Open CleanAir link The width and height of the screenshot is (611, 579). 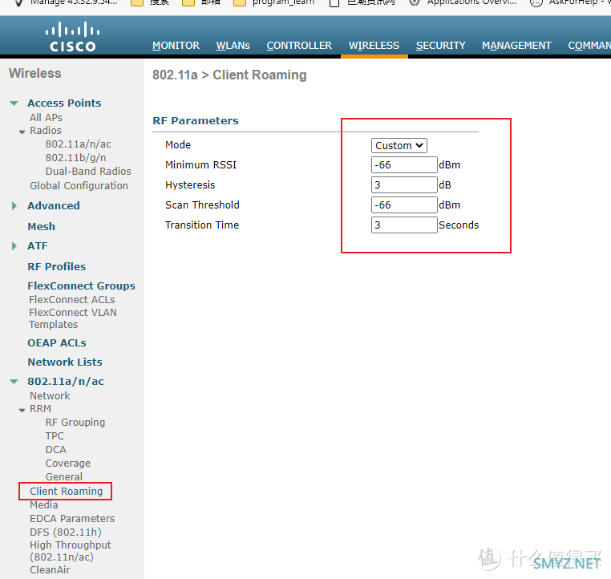(x=51, y=570)
